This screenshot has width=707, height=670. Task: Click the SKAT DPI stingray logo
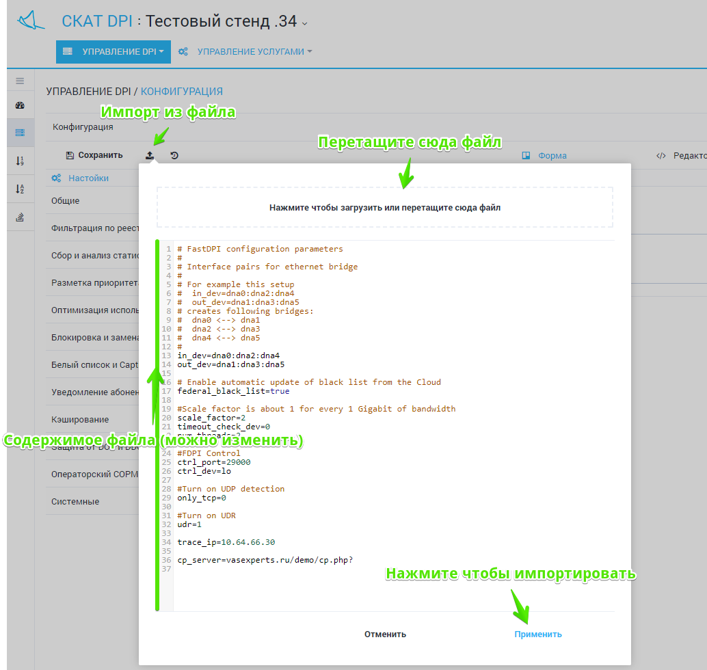(x=31, y=21)
